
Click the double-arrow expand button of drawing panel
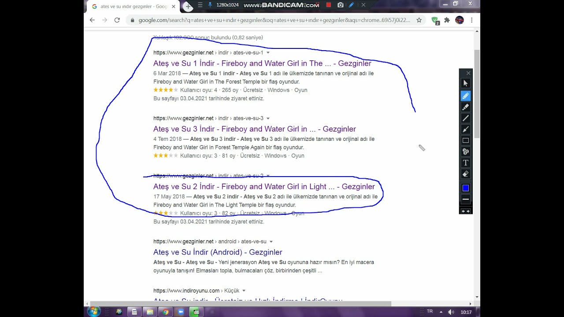465,211
